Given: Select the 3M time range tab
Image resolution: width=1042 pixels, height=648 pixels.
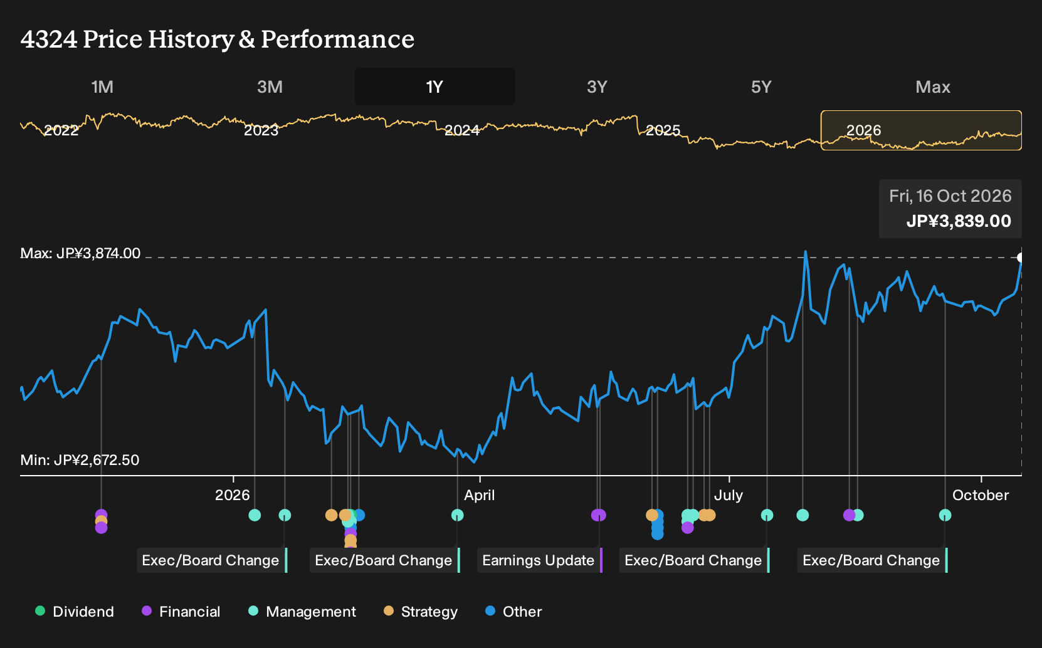Looking at the screenshot, I should (270, 86).
